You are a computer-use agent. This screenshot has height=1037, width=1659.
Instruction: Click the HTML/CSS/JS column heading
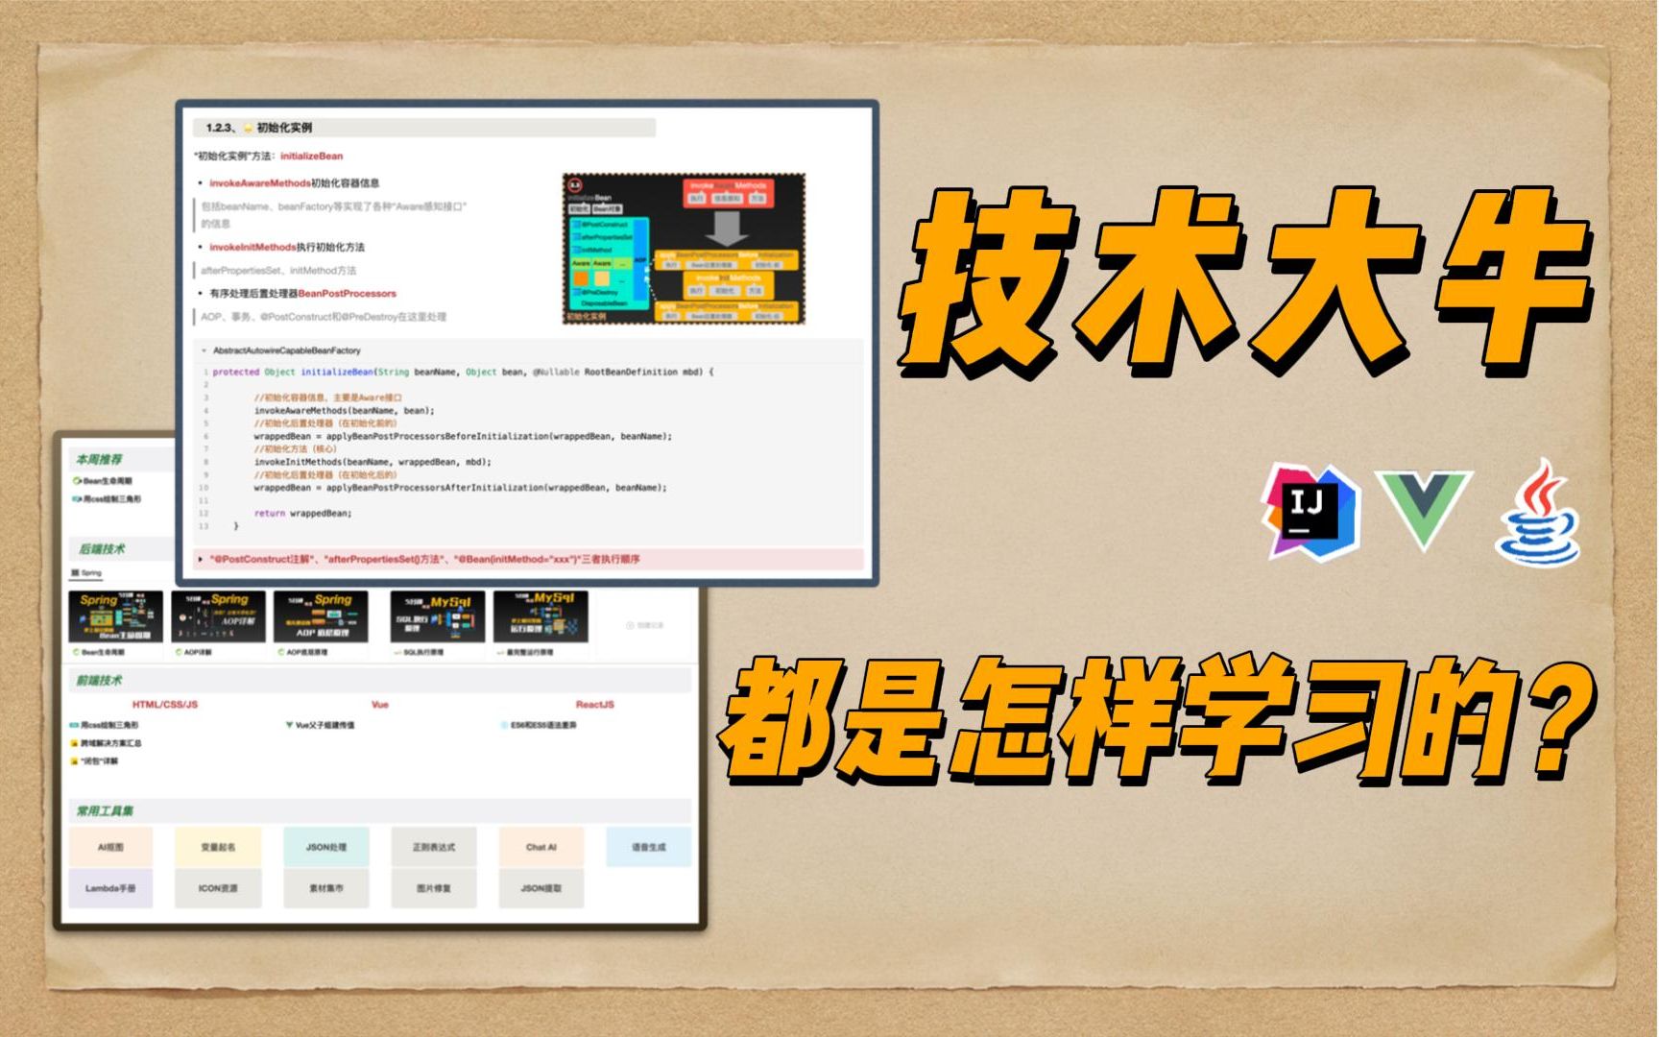165,705
